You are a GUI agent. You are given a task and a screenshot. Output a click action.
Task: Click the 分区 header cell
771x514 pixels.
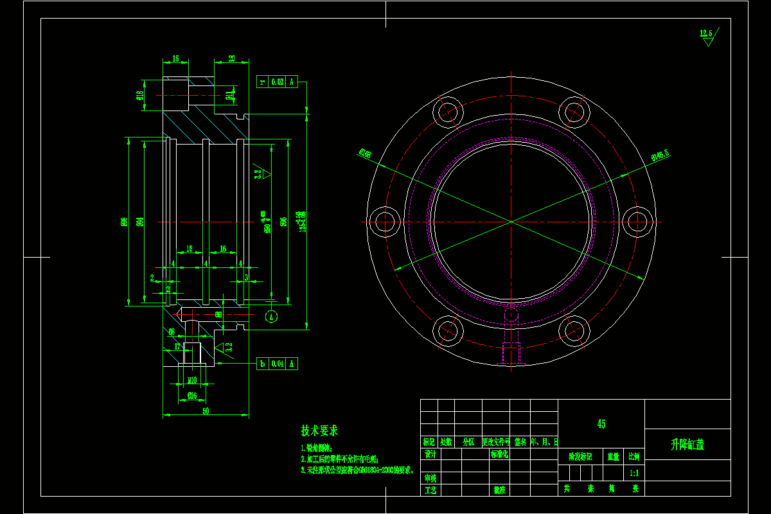pyautogui.click(x=468, y=442)
